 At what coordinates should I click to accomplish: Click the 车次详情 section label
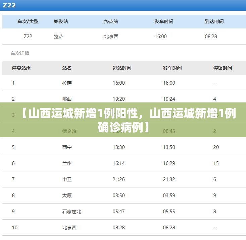click(x=20, y=53)
